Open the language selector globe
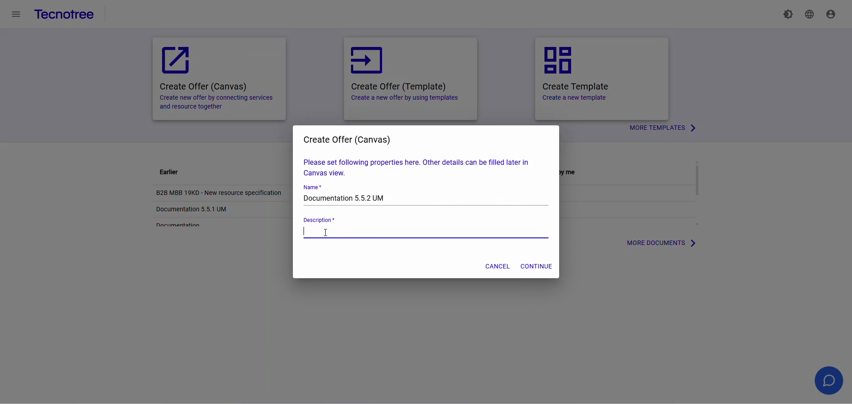Screen dimensions: 852x404 click(x=809, y=14)
